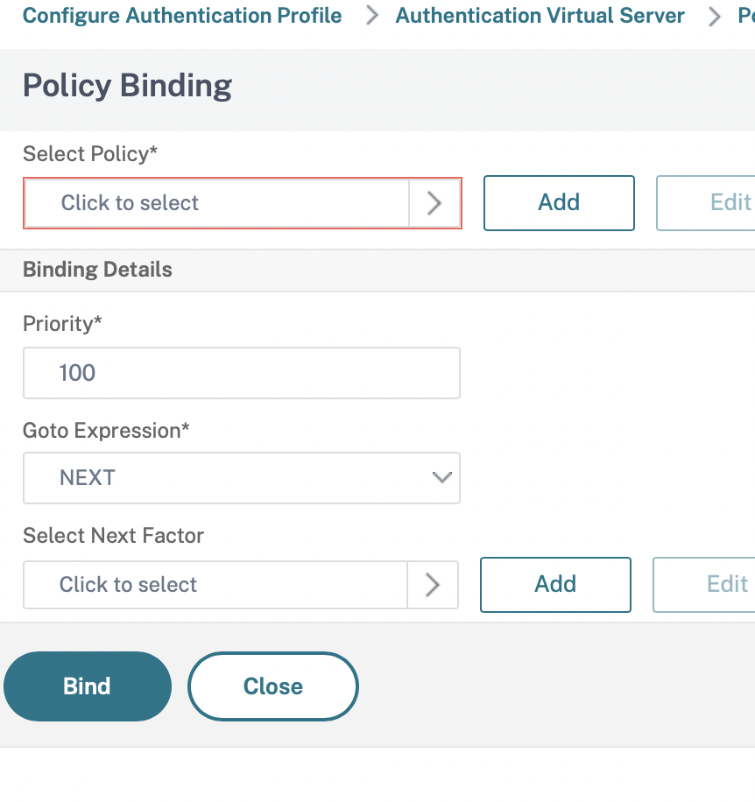Go to Authentication Virtual Server breadcrumb
The width and height of the screenshot is (755, 802).
[540, 16]
